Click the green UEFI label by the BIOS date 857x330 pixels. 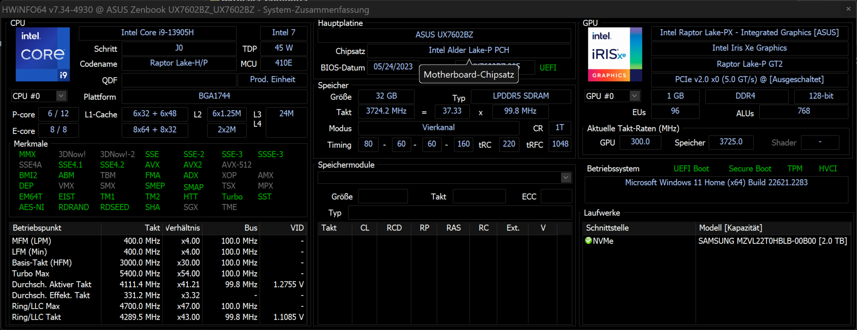coord(548,68)
